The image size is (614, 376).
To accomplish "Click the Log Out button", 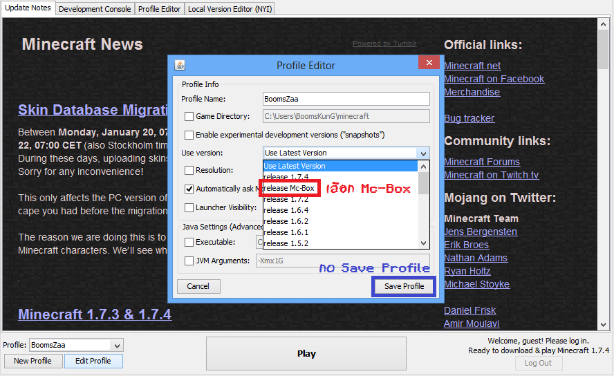I will pos(539,363).
